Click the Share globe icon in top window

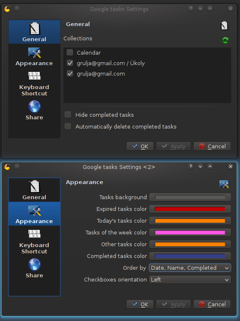(34, 106)
